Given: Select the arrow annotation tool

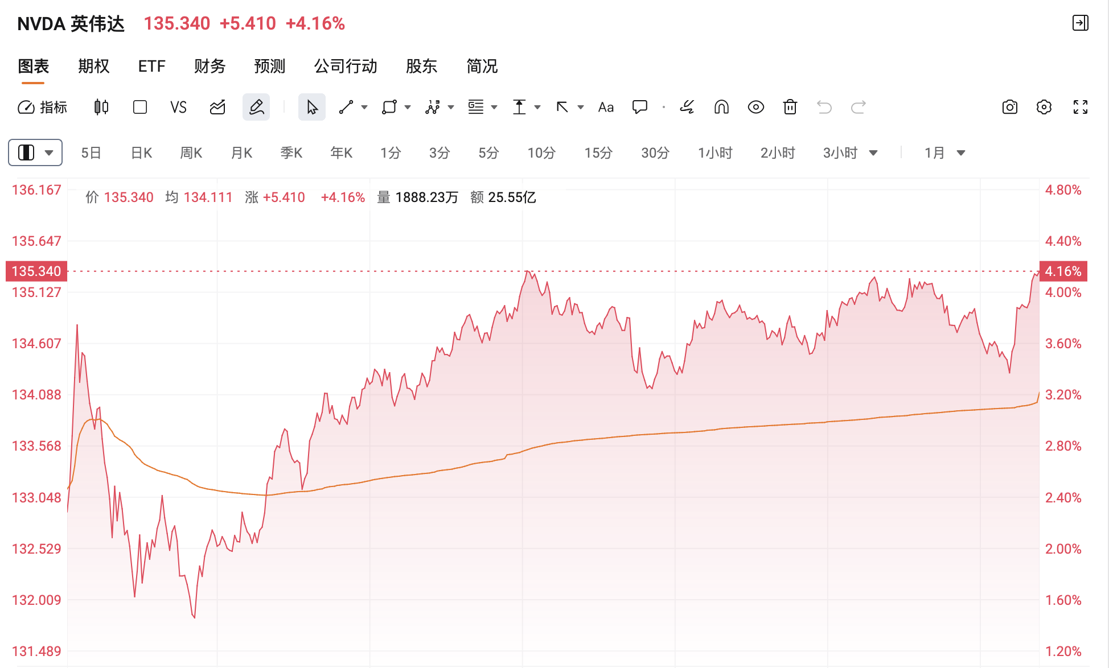Looking at the screenshot, I should pos(562,107).
